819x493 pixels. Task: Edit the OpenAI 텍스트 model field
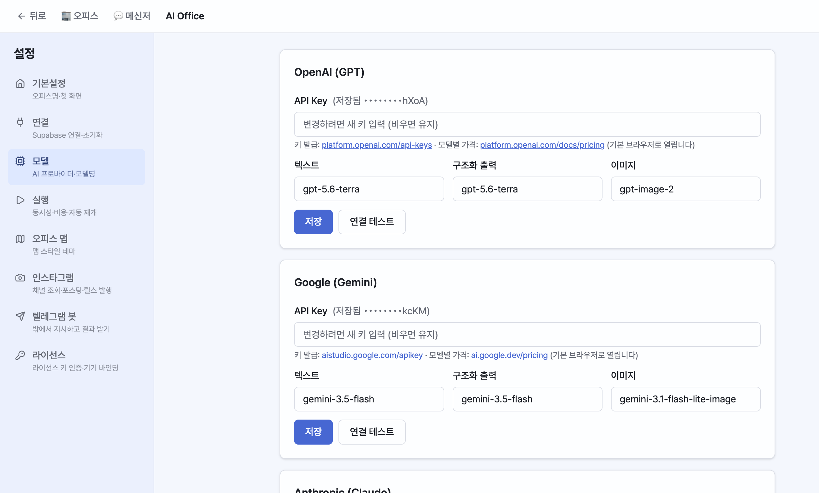tap(369, 189)
